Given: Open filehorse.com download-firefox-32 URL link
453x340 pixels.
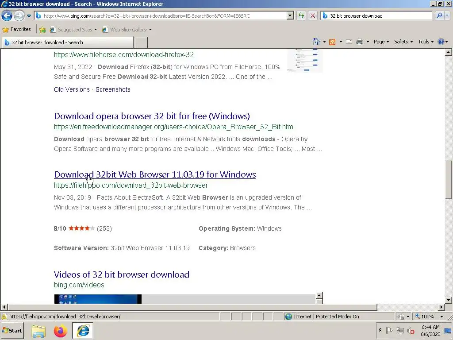Looking at the screenshot, I should coord(124,54).
